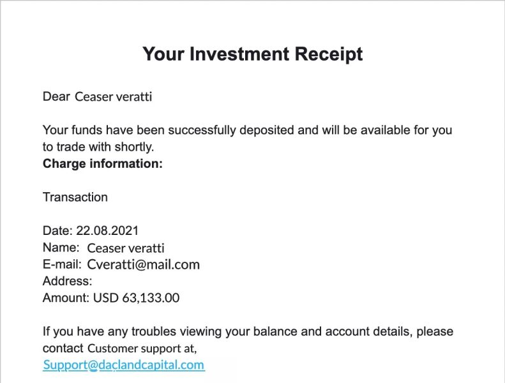505x383 pixels.
Task: Click the Customer support at text
Action: pos(142,349)
